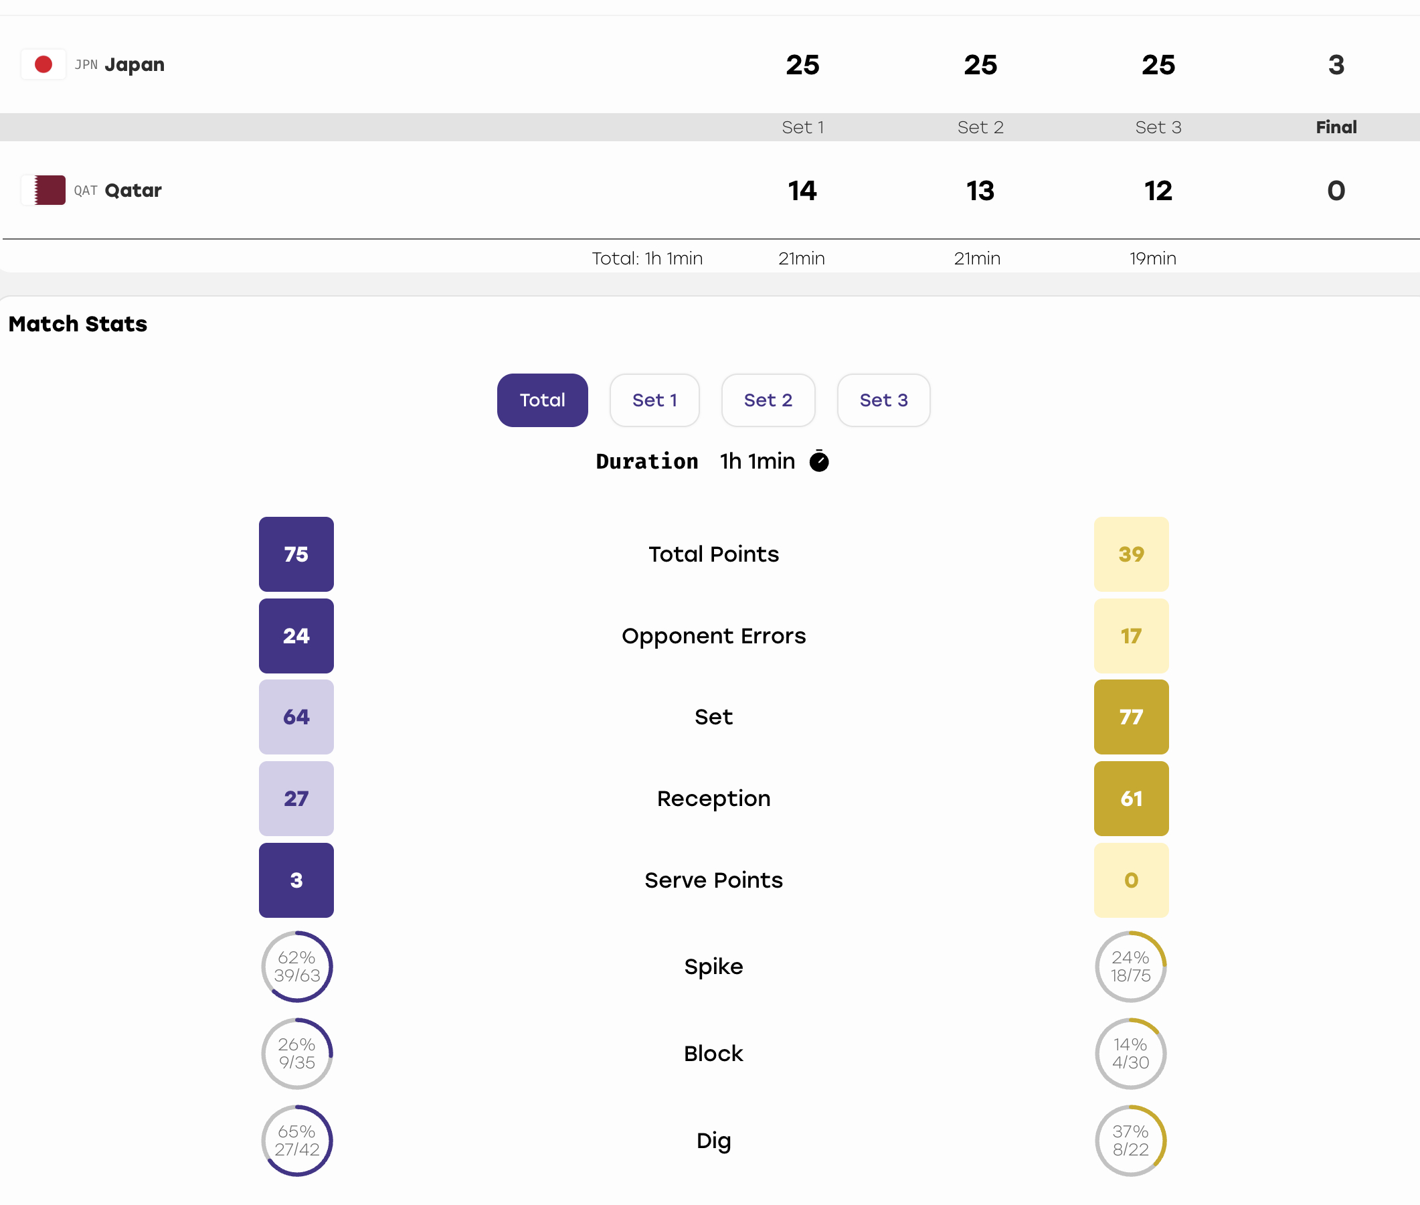Click Japan's 24 Opponent Errors box
The height and width of the screenshot is (1205, 1420).
coord(296,636)
